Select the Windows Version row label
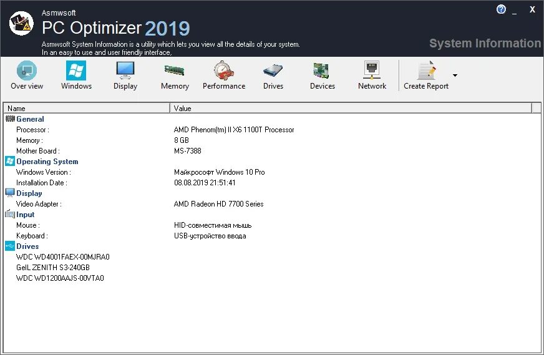The width and height of the screenshot is (544, 355). 44,172
